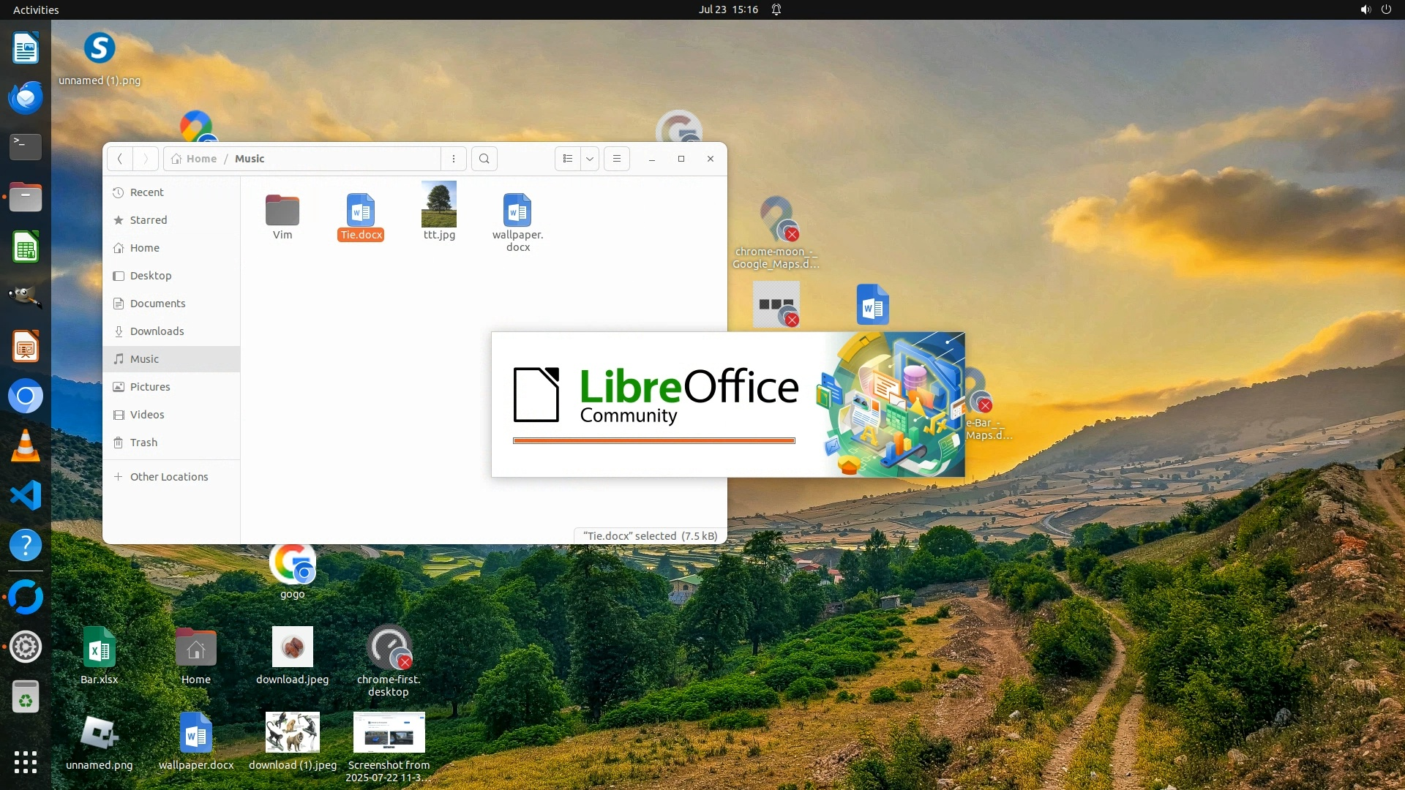This screenshot has width=1405, height=790.
Task: Select Trash in the sidebar
Action: 143,443
